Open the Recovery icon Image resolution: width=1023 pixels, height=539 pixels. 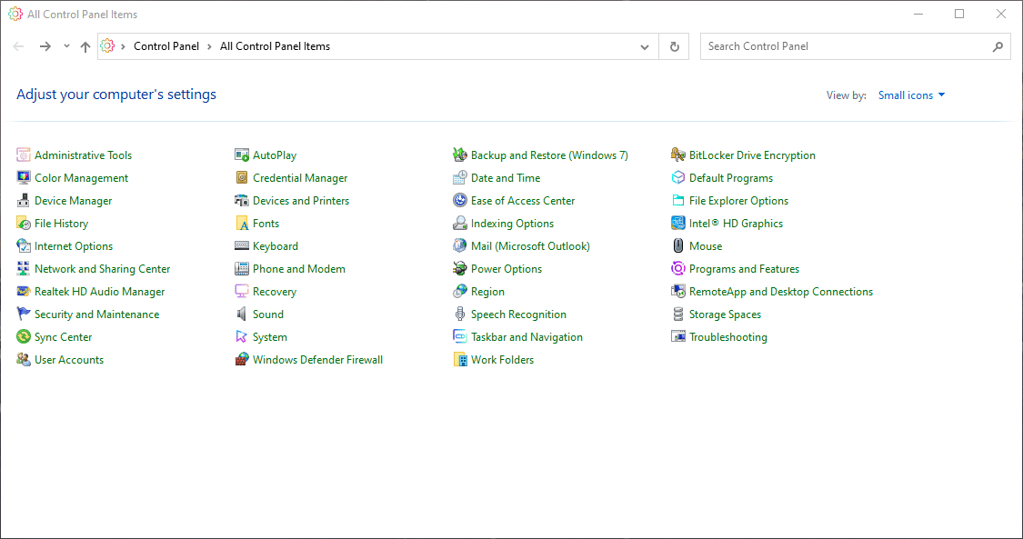pyautogui.click(x=242, y=292)
